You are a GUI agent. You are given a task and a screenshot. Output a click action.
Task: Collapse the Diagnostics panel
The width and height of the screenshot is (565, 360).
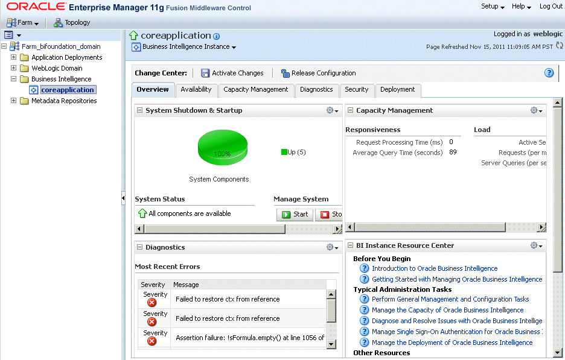[140, 247]
